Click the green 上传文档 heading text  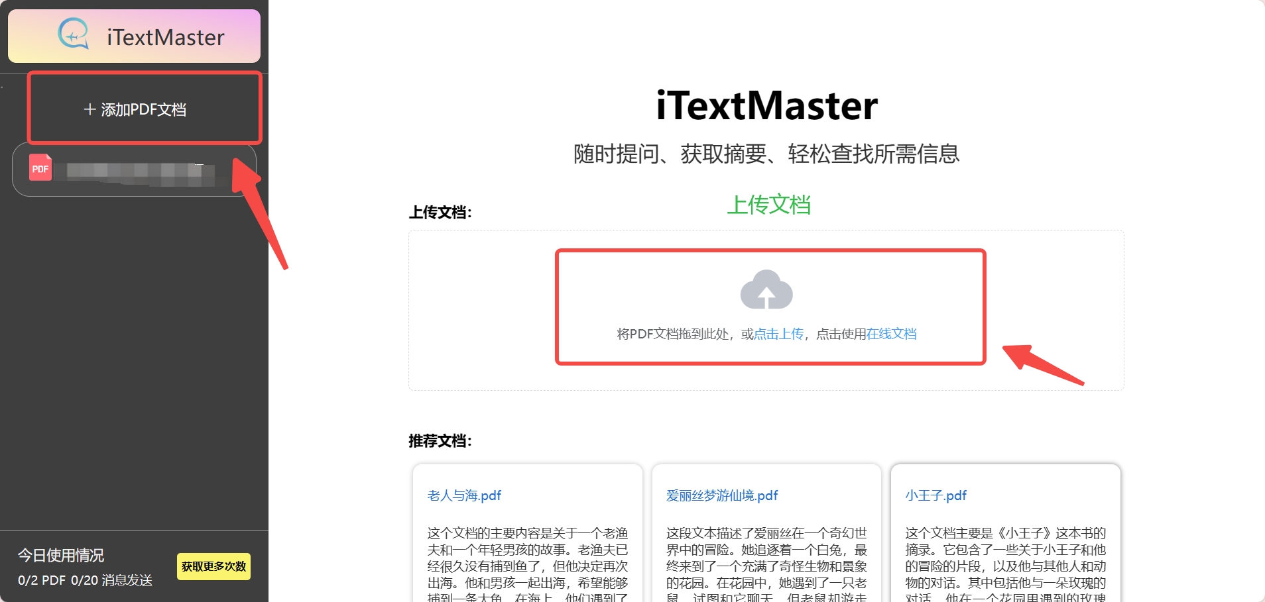(769, 205)
